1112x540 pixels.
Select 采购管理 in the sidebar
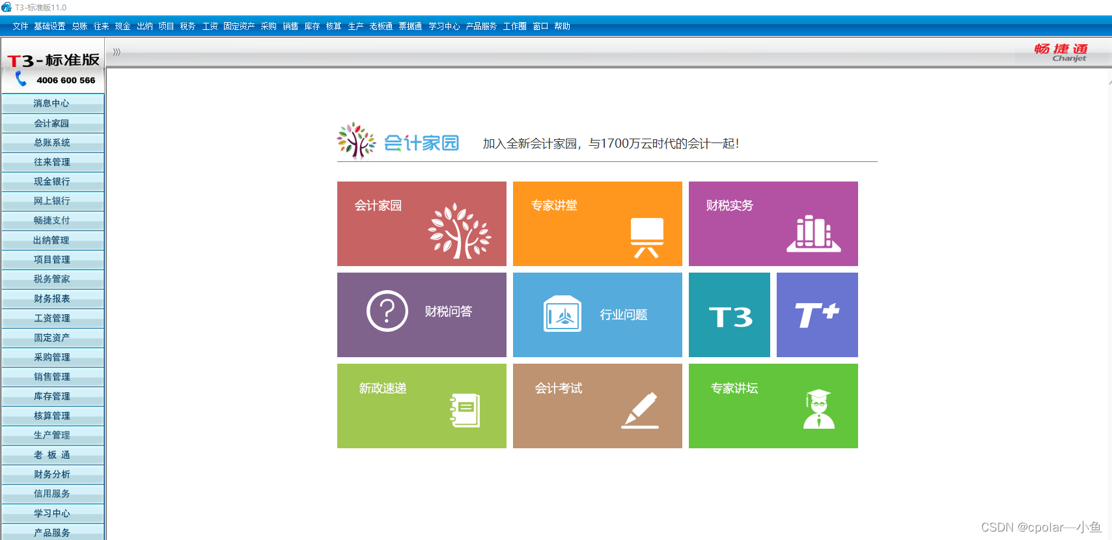click(x=53, y=357)
